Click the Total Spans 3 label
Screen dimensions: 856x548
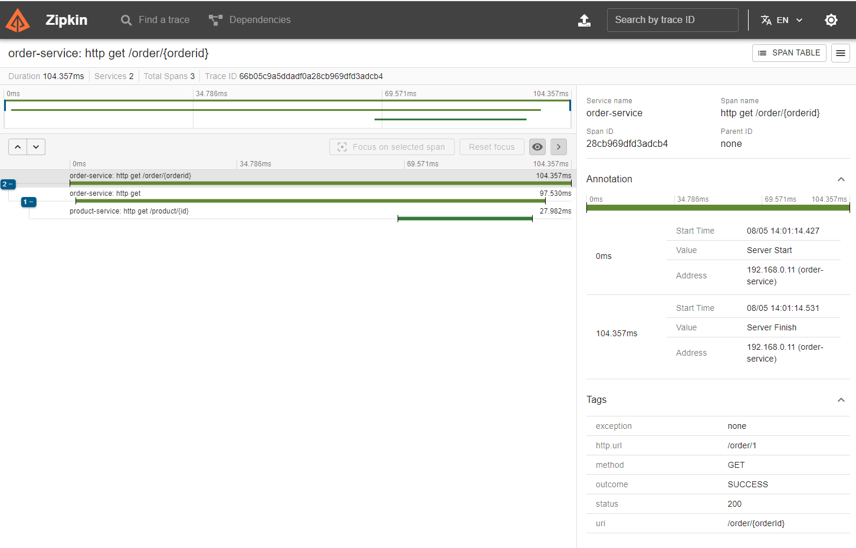[169, 76]
